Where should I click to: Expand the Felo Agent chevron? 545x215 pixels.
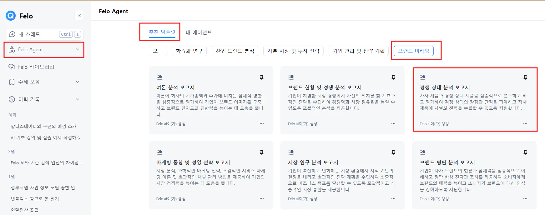(78, 49)
